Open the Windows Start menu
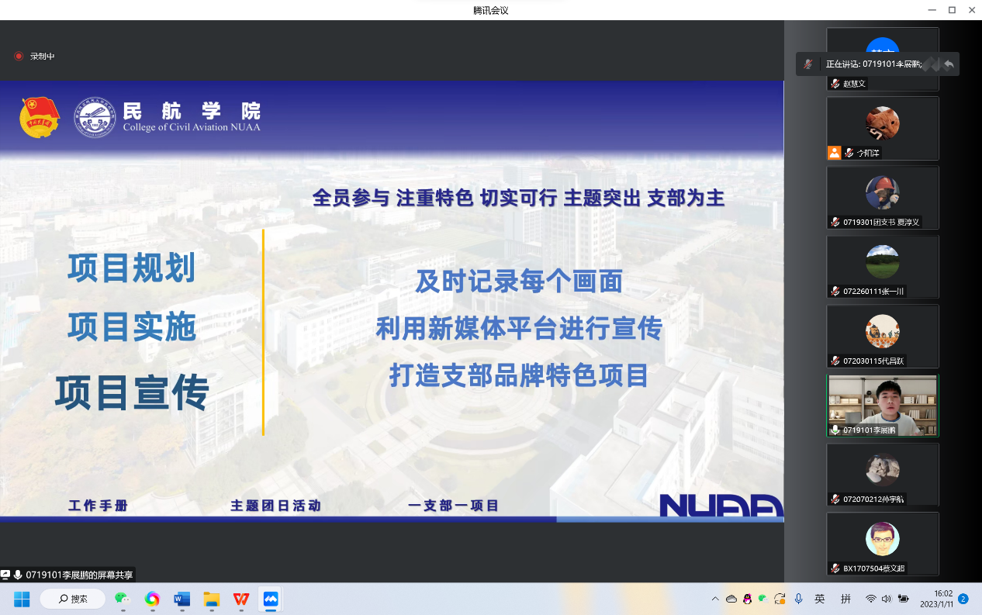 point(21,599)
